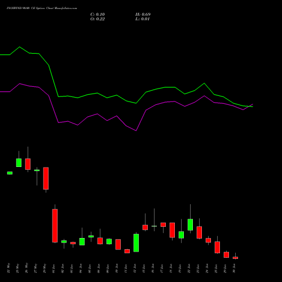Screen dimensions: 282x282
Task: Click the large red candle above 29 May
Action: 46,178
